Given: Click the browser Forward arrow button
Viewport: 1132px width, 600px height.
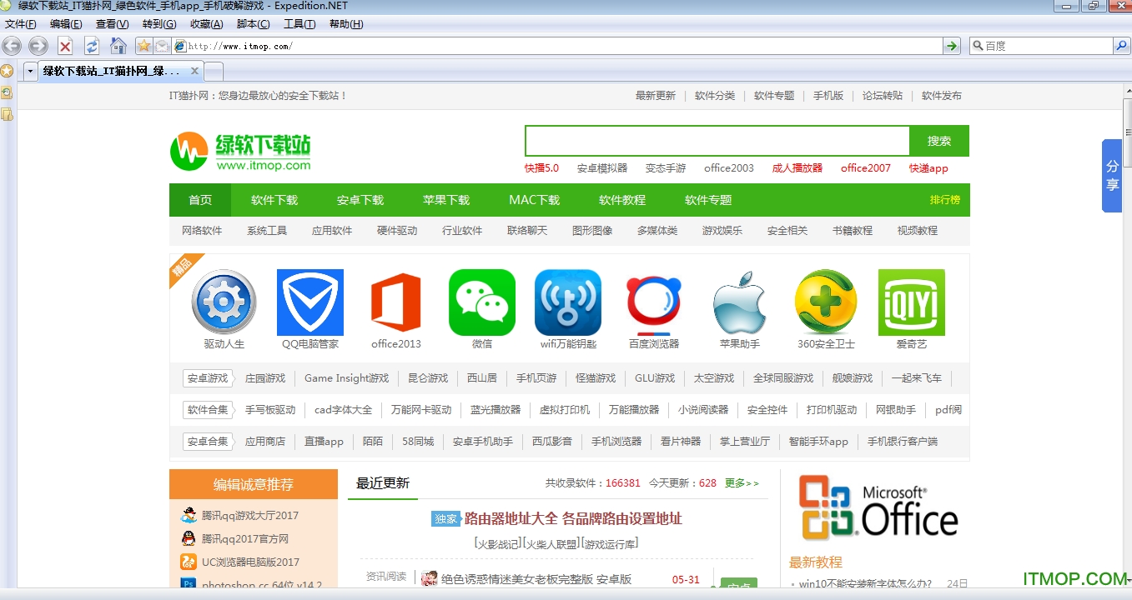Looking at the screenshot, I should pyautogui.click(x=38, y=46).
